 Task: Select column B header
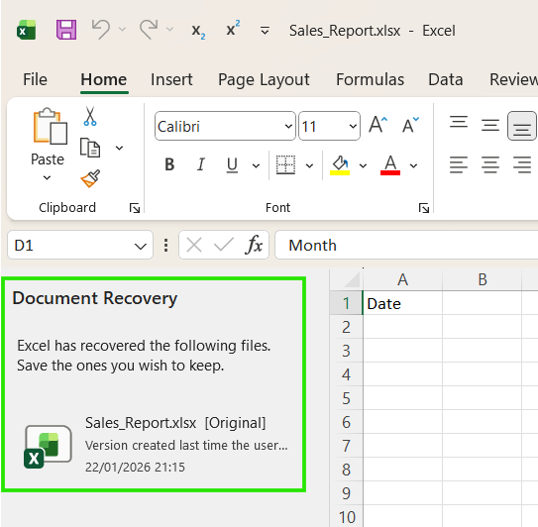483,279
